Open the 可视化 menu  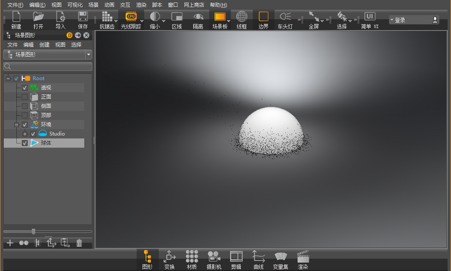coord(75,5)
